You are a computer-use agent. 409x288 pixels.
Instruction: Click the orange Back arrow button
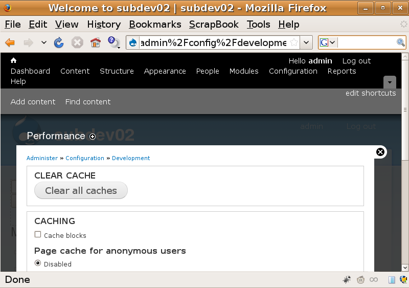pos(10,42)
